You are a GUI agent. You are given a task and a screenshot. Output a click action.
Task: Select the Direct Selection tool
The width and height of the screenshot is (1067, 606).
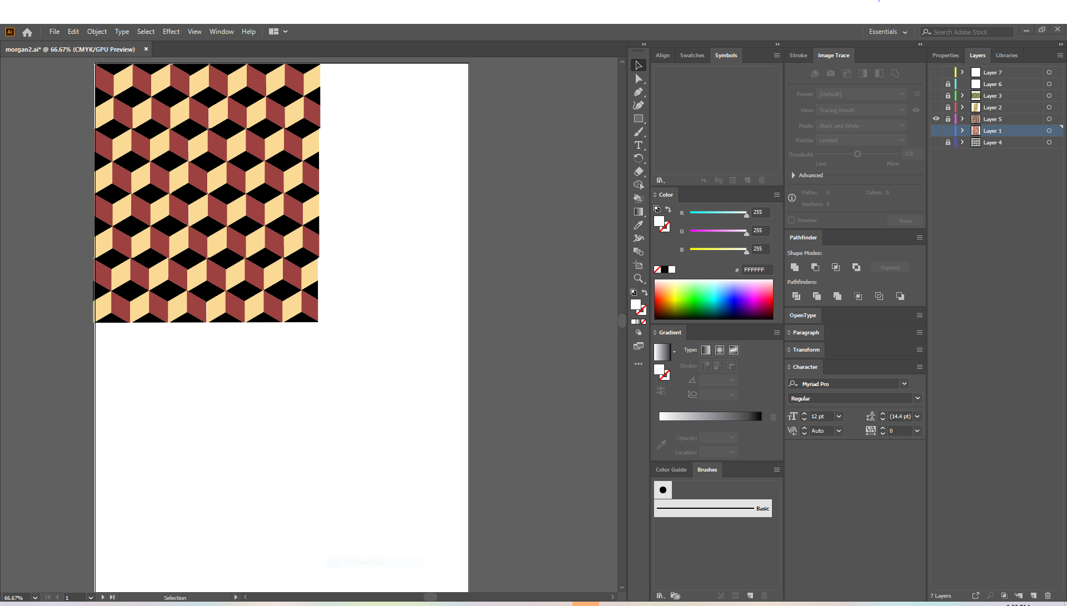pyautogui.click(x=639, y=79)
